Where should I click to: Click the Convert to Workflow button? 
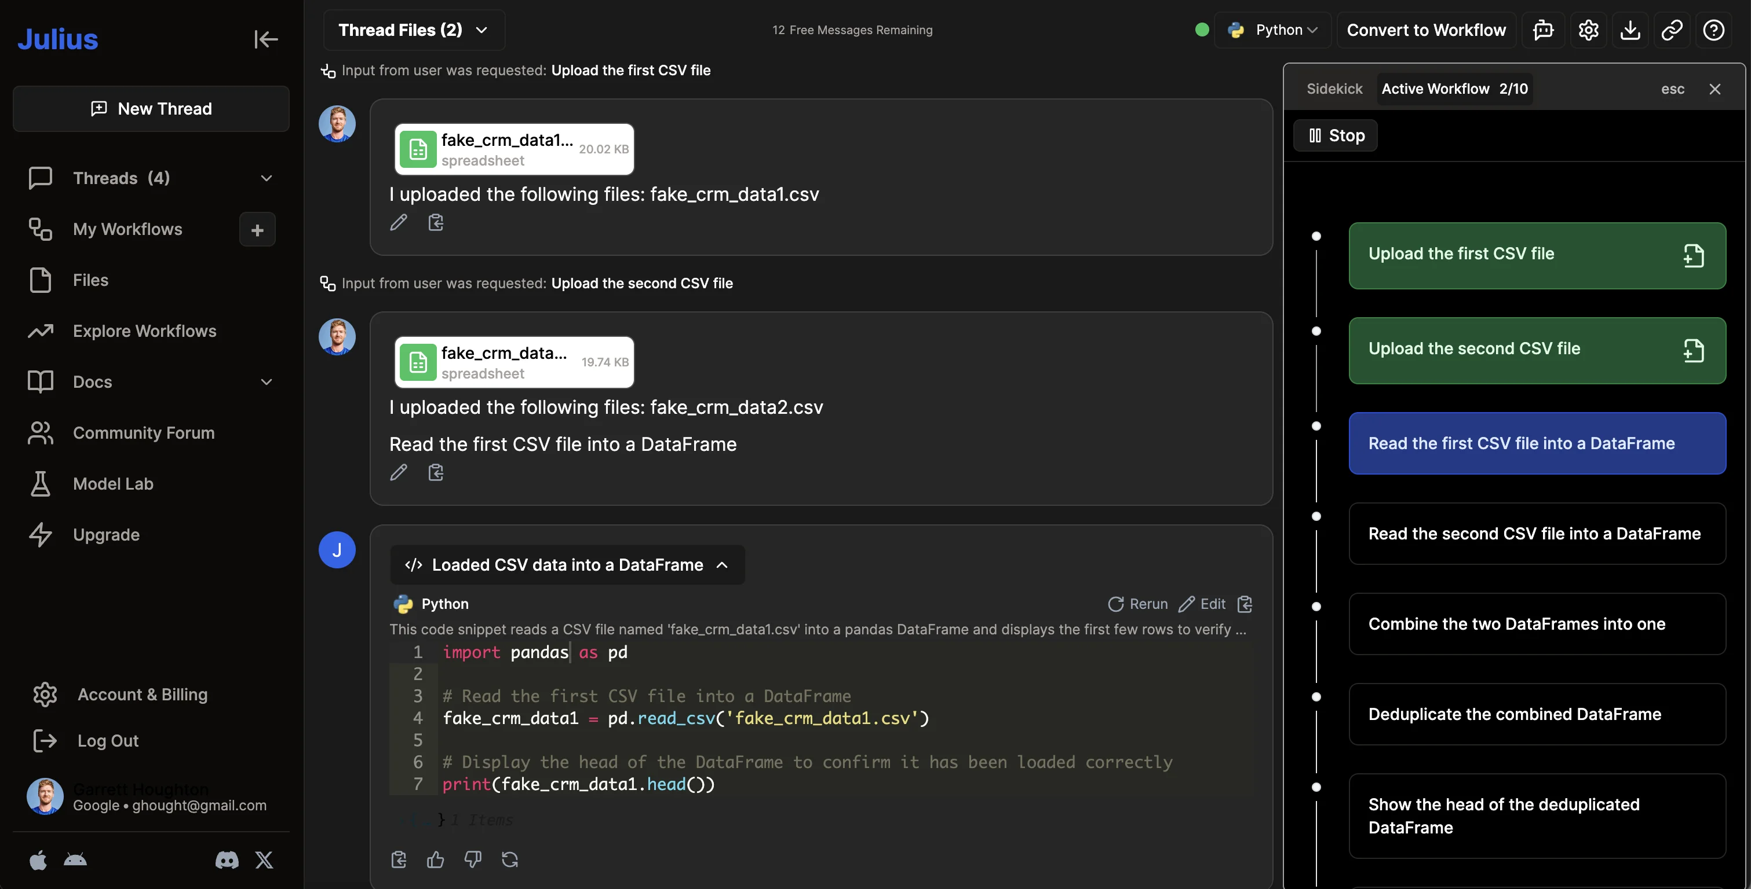click(1425, 30)
